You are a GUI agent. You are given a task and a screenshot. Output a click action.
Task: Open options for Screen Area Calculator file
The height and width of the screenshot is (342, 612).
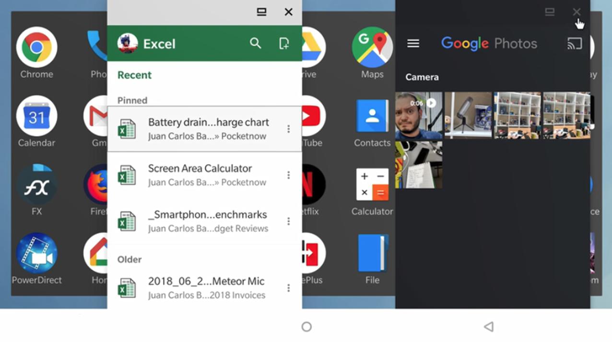coord(288,175)
